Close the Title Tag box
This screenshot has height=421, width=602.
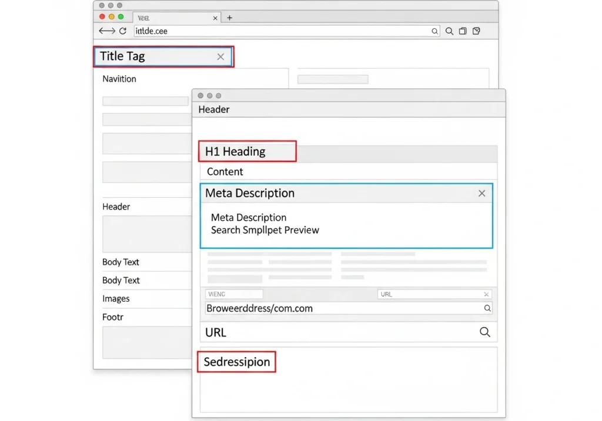[x=220, y=57]
